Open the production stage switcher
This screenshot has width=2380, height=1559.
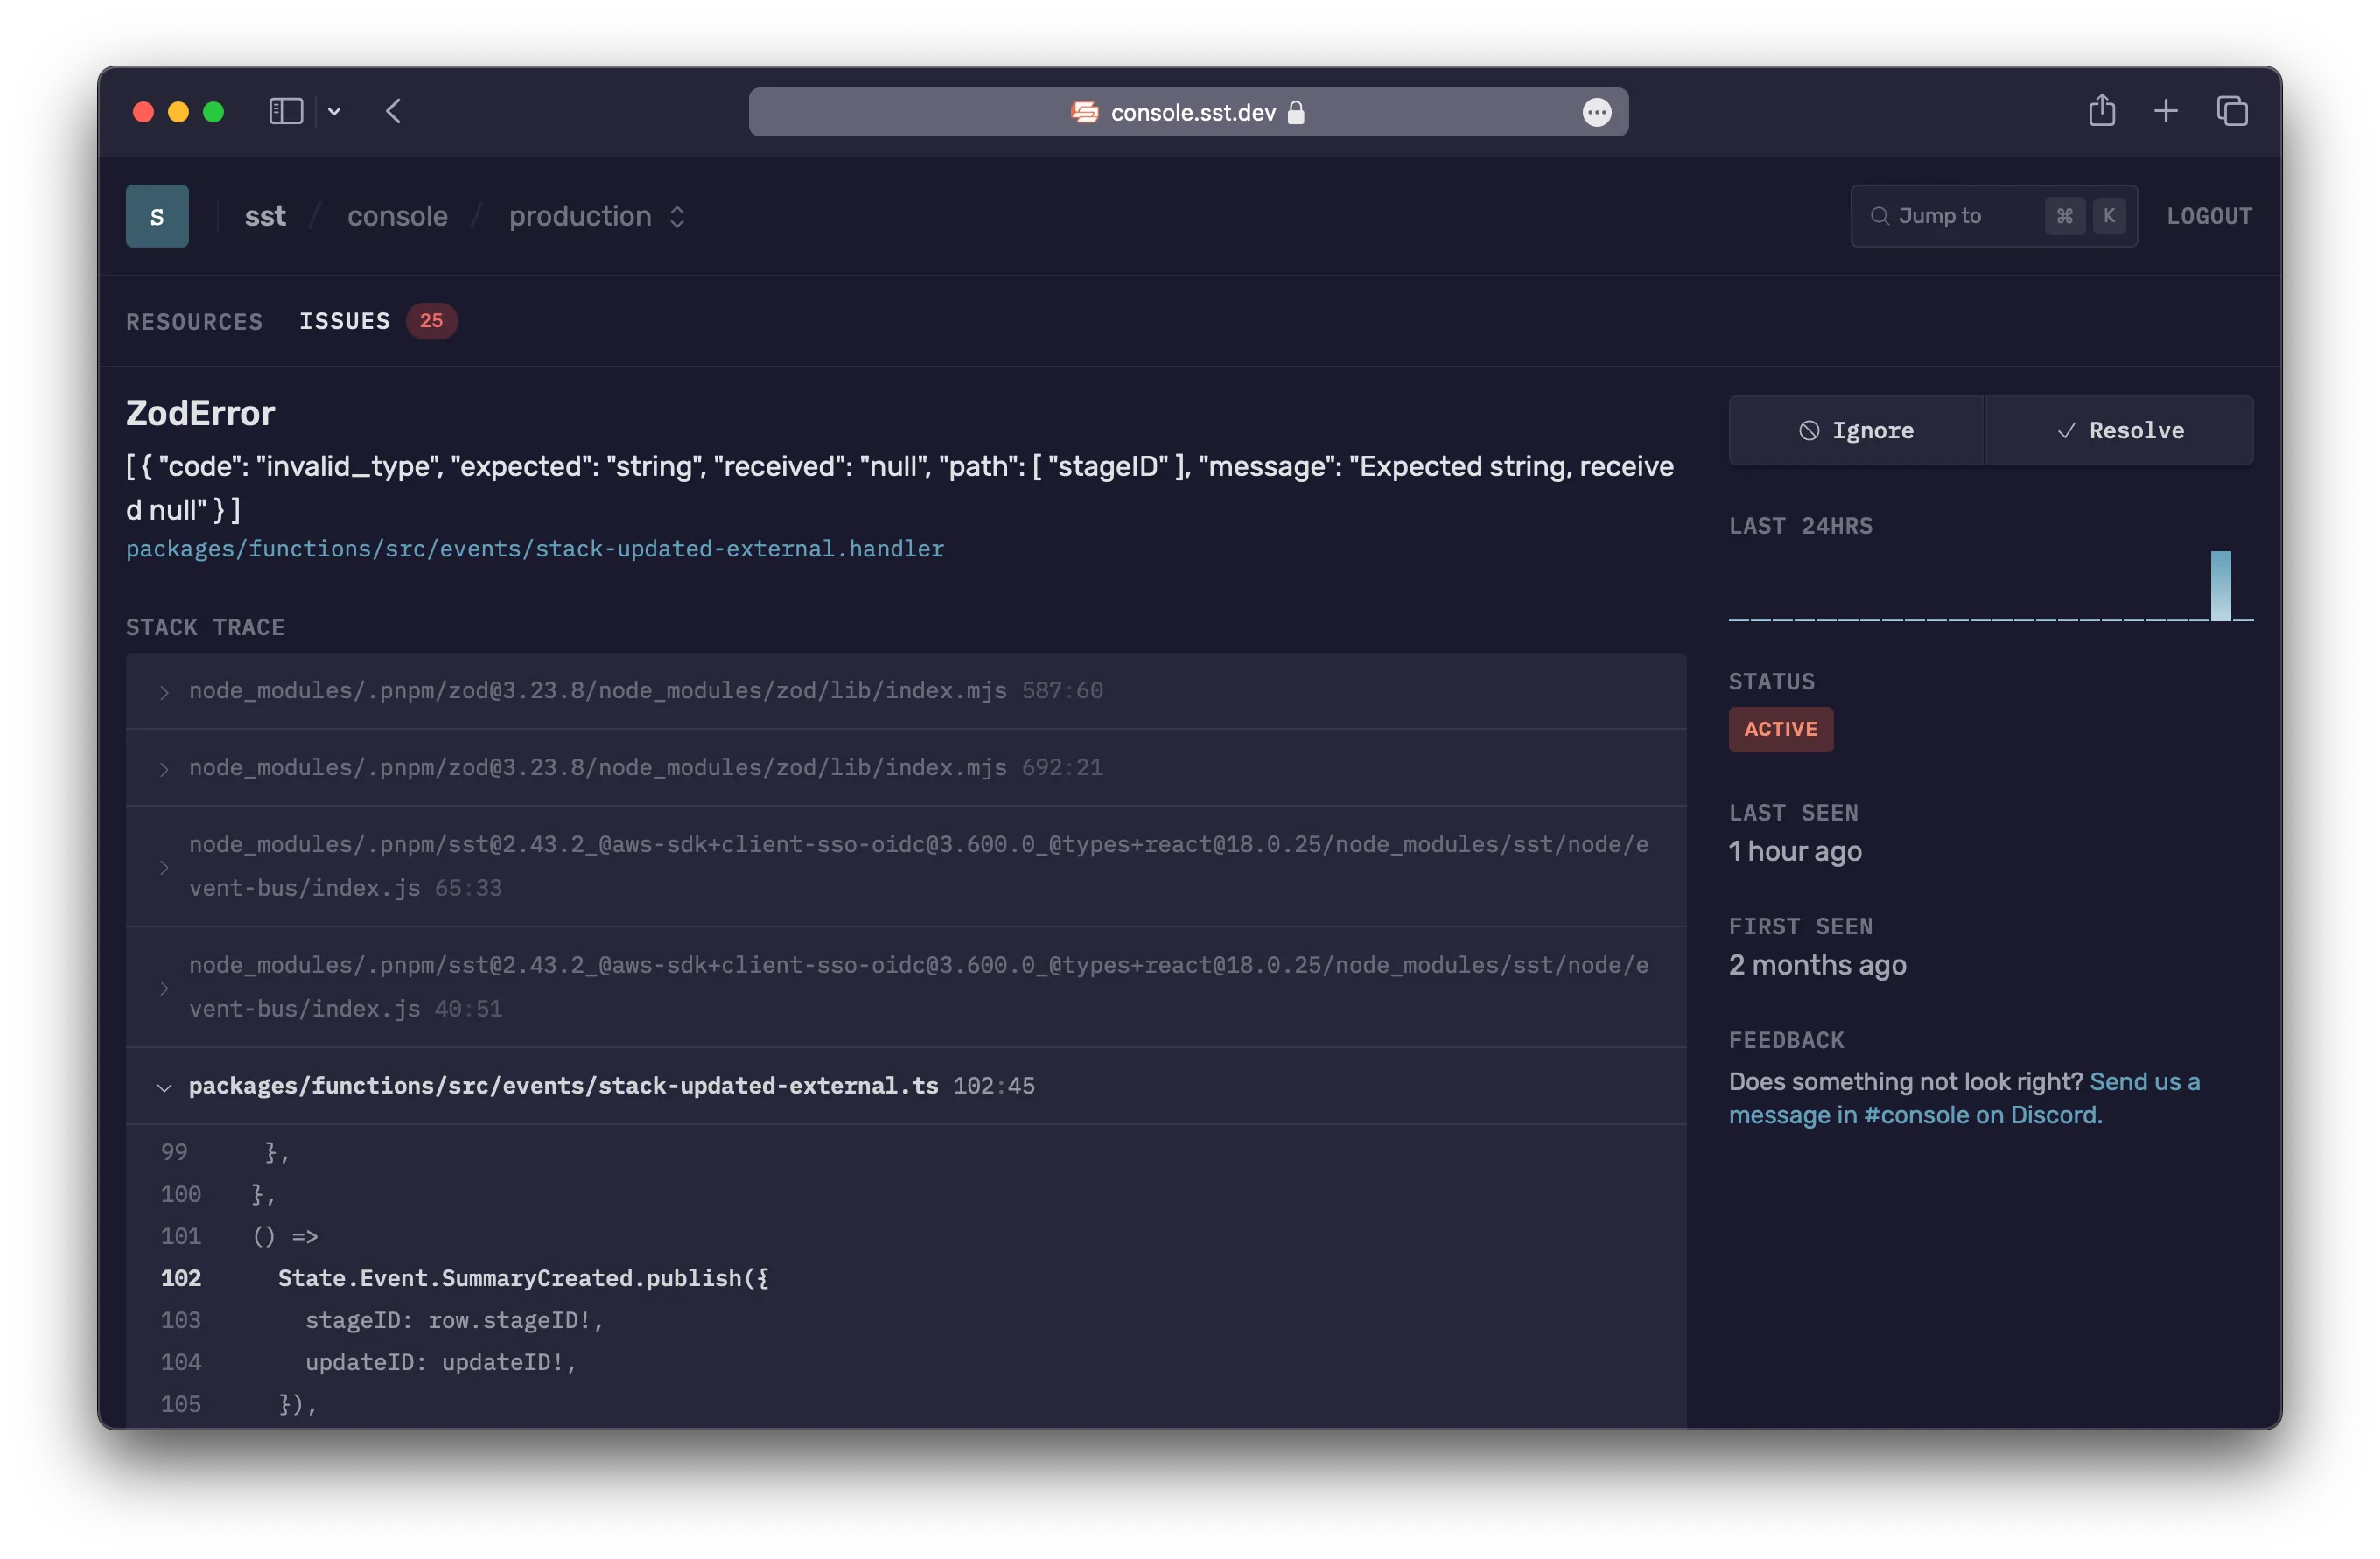[597, 216]
